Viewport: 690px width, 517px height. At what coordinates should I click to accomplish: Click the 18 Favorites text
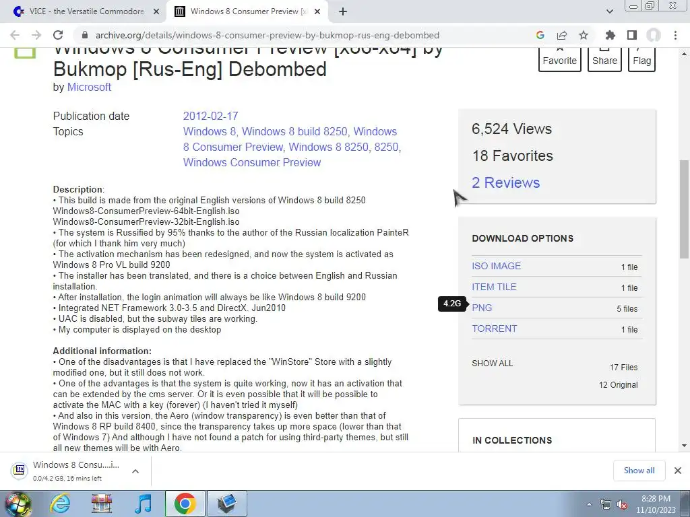(512, 156)
